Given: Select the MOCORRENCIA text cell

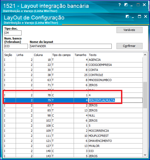Looking at the screenshot, I should (x=115, y=131).
